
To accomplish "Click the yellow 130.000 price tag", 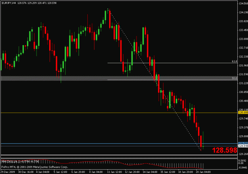I will tap(243, 113).
